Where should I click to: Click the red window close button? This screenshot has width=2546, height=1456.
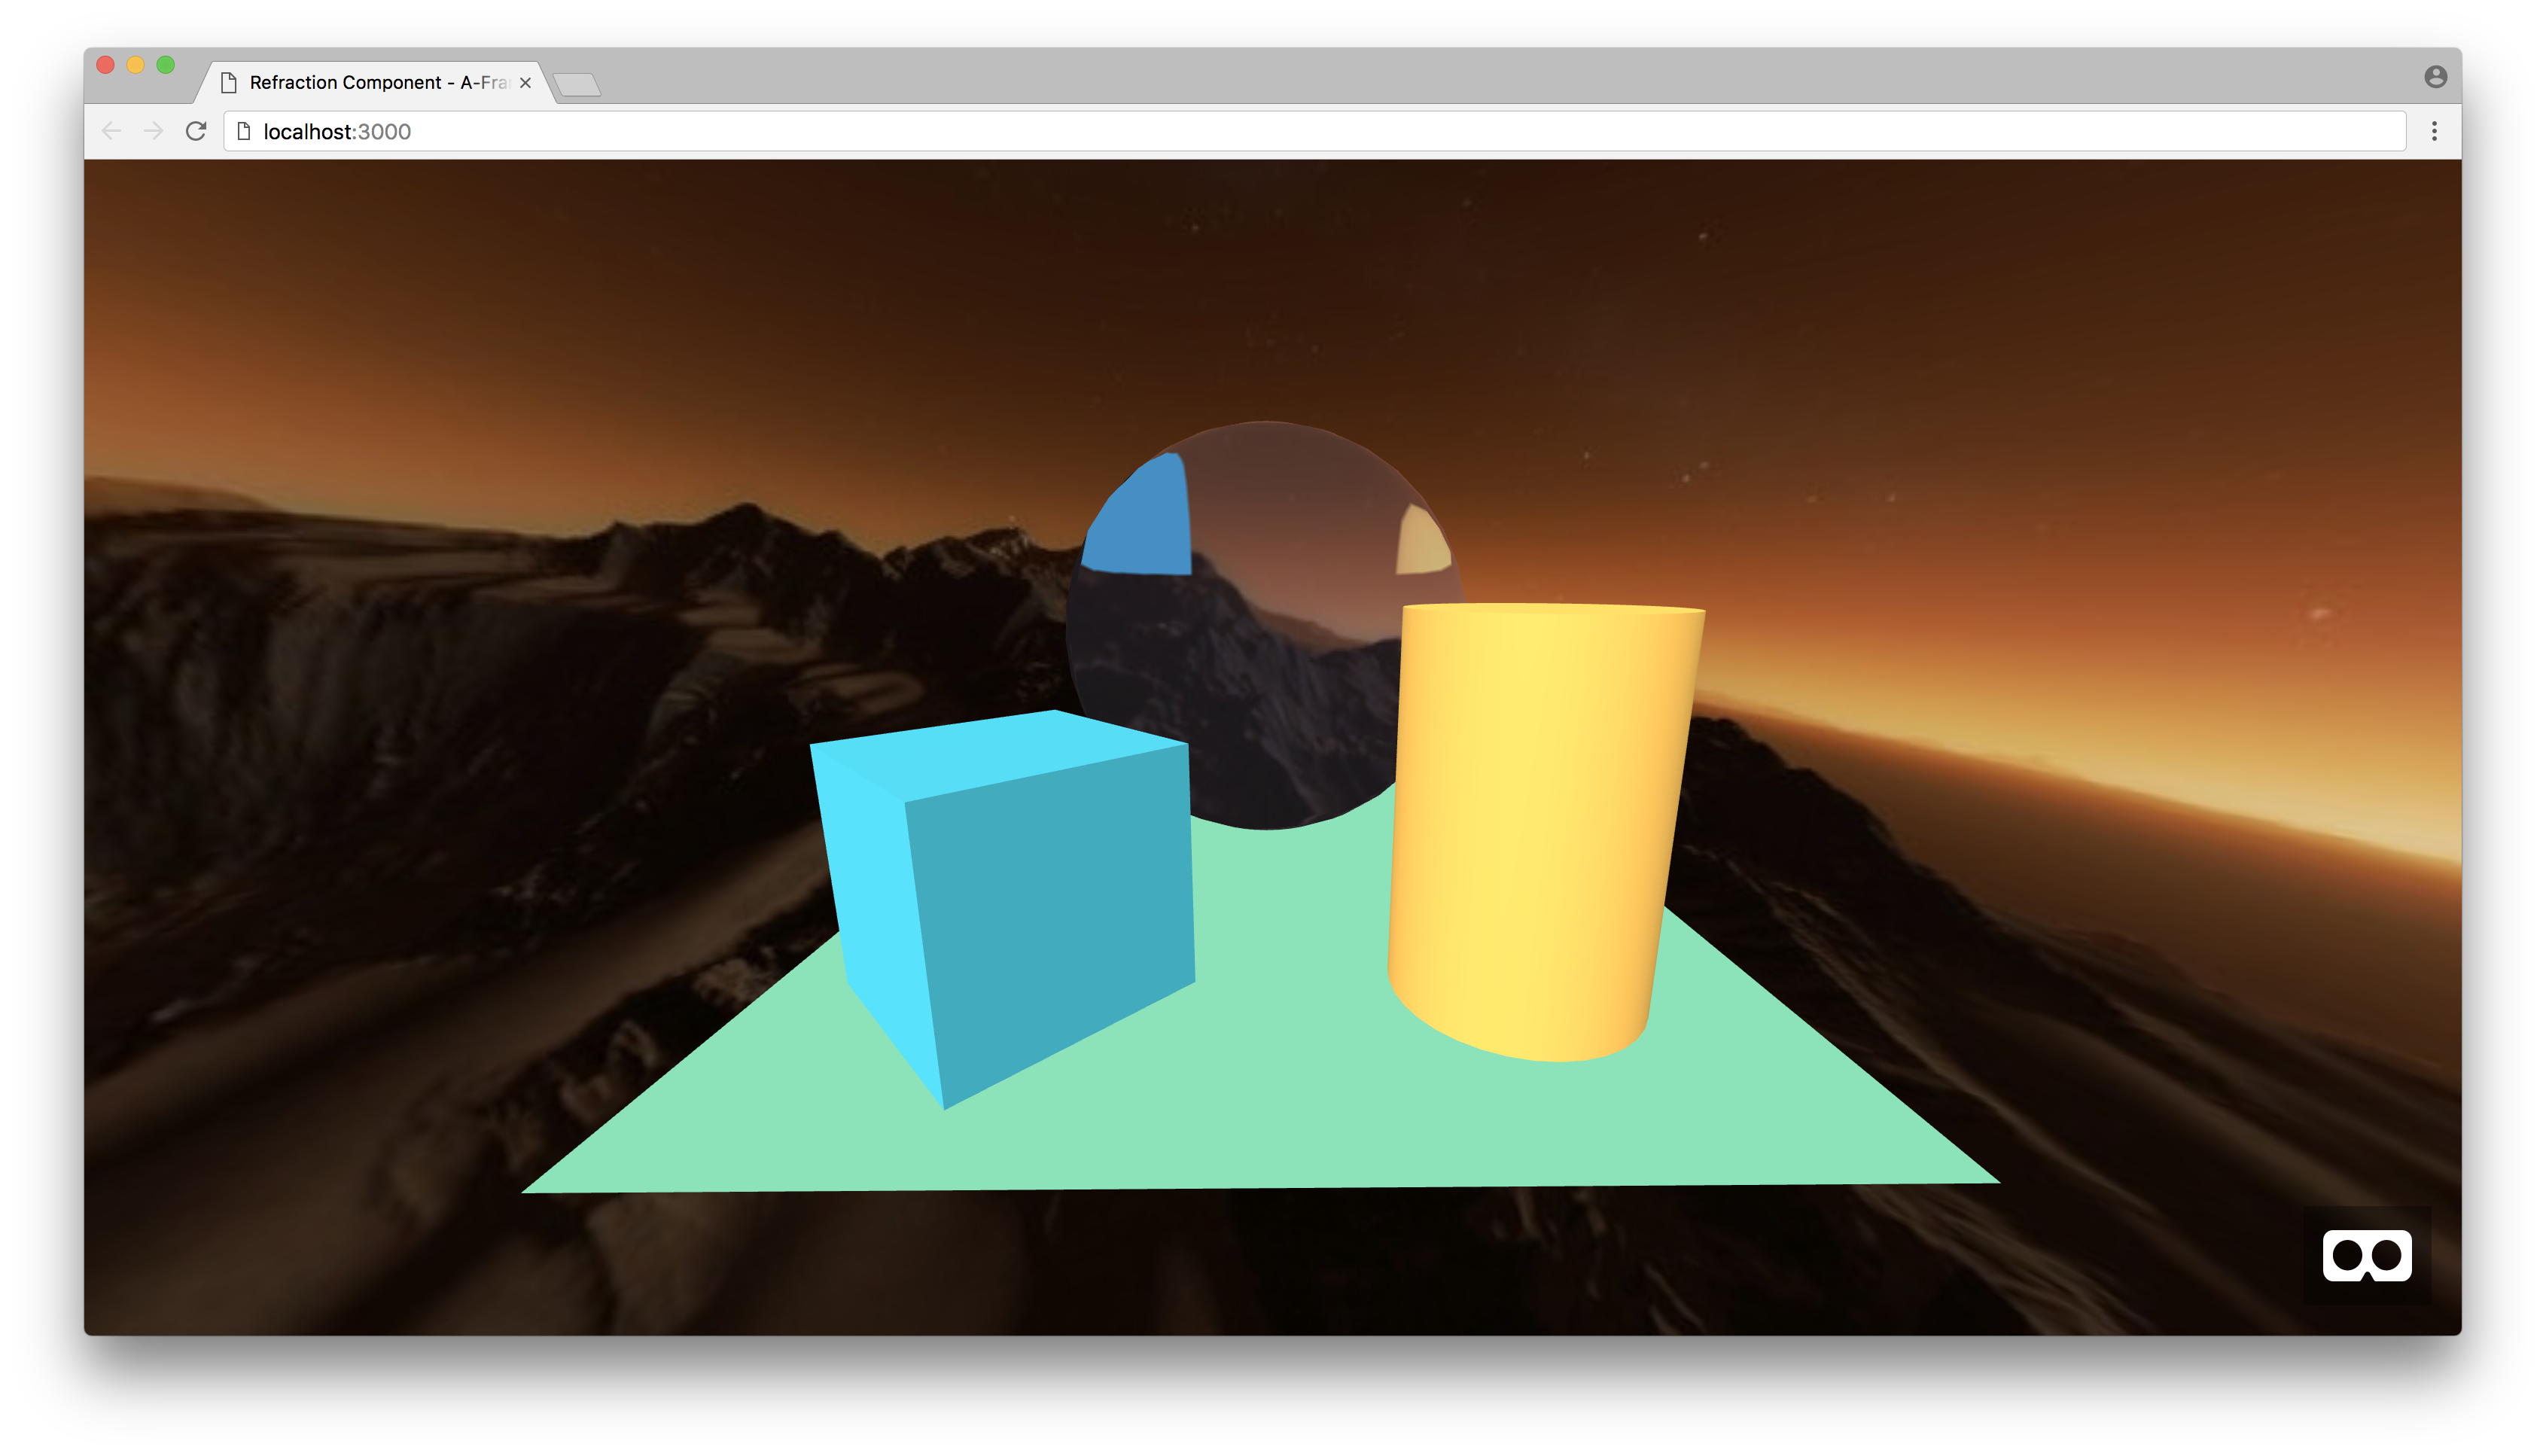105,65
